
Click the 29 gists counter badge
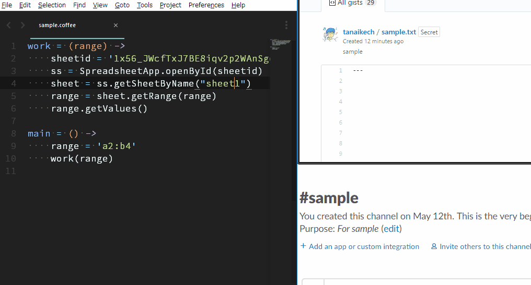click(x=371, y=3)
